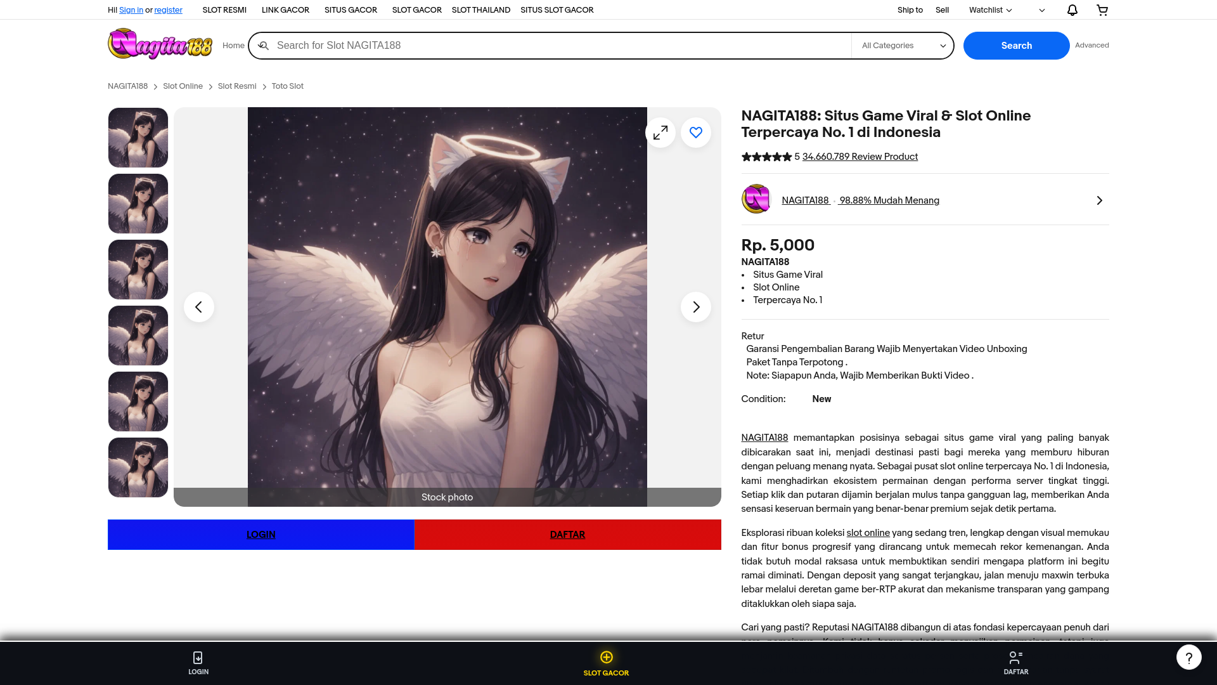Click the Terpercaya No. 1 bullet
The width and height of the screenshot is (1217, 685).
coord(788,300)
